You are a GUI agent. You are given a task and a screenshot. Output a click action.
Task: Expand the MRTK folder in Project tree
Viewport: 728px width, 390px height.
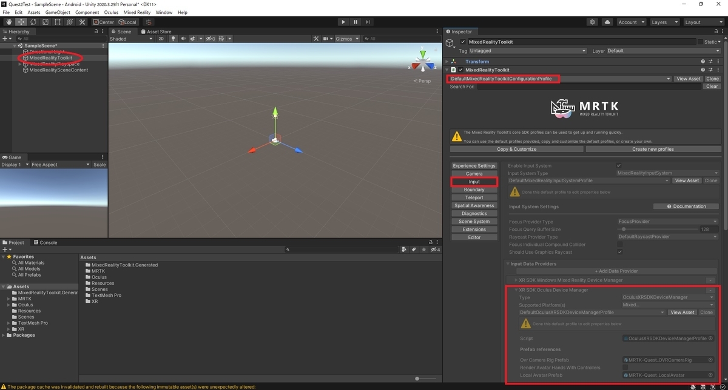point(9,299)
